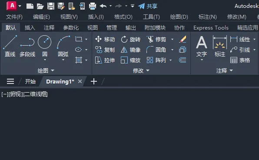Open the file tabs hamburger menu
The width and height of the screenshot is (259, 160).
pyautogui.click(x=10, y=81)
